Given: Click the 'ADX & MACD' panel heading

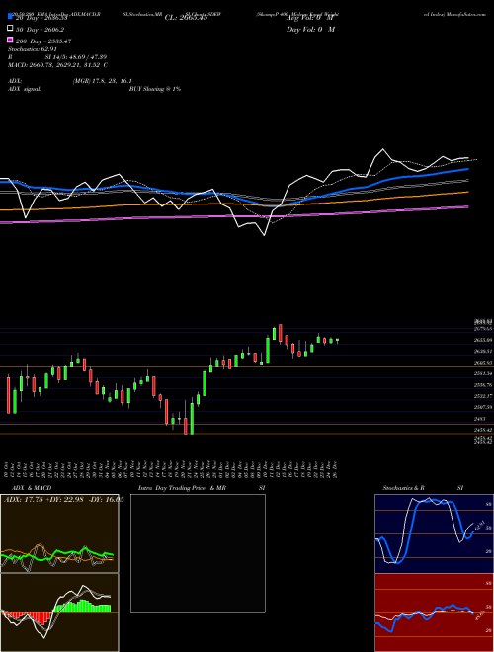Looking at the screenshot, I should (32, 488).
